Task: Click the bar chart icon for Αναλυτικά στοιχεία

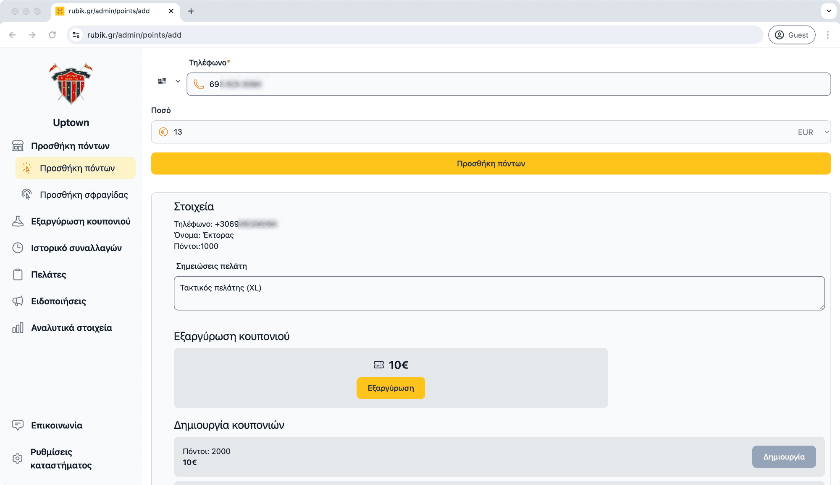Action: 18,328
